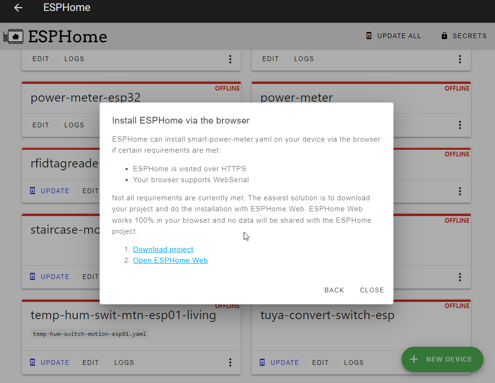Click tuya-convert-switch-esp device name
This screenshot has width=495, height=383.
(x=327, y=315)
